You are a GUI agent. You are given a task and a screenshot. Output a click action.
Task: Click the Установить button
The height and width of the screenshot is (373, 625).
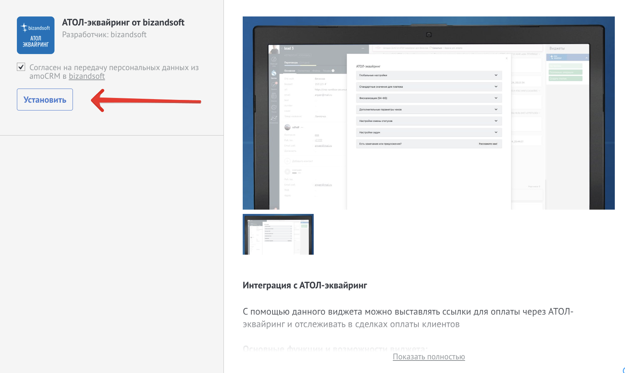click(x=45, y=100)
